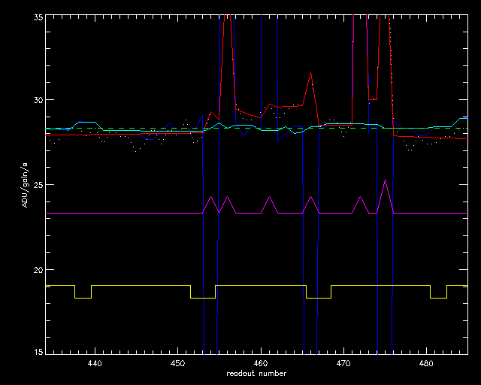481x385 pixels.
Task: Click the x-axis tick label 470
Action: pyautogui.click(x=343, y=364)
